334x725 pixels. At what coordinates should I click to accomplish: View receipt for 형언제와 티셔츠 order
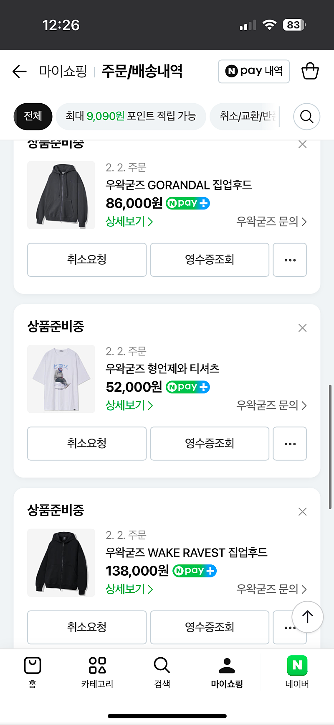(210, 444)
